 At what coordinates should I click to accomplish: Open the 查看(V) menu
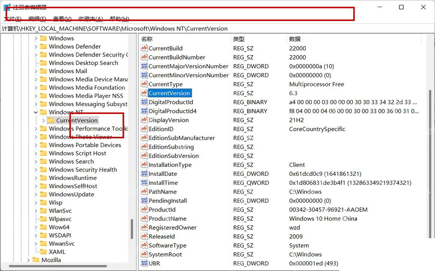[x=62, y=19]
